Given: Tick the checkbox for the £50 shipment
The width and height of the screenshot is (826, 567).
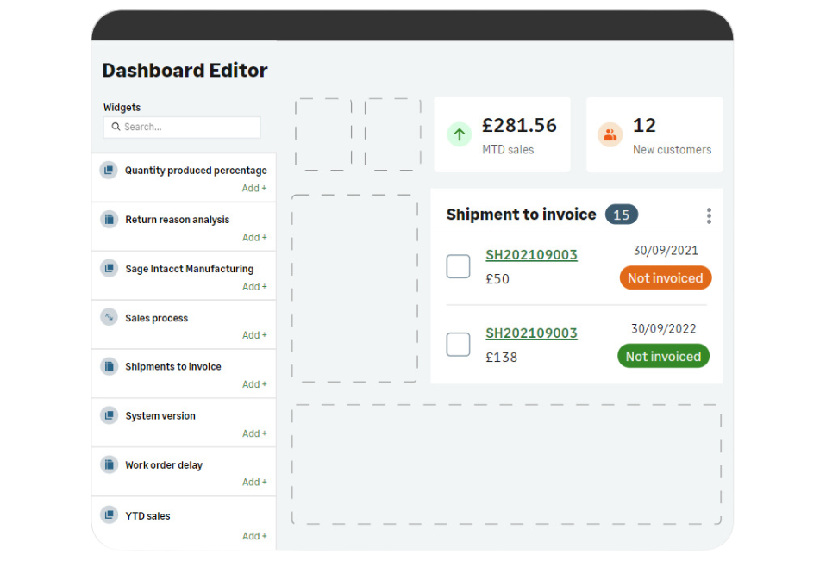Looking at the screenshot, I should [x=458, y=266].
